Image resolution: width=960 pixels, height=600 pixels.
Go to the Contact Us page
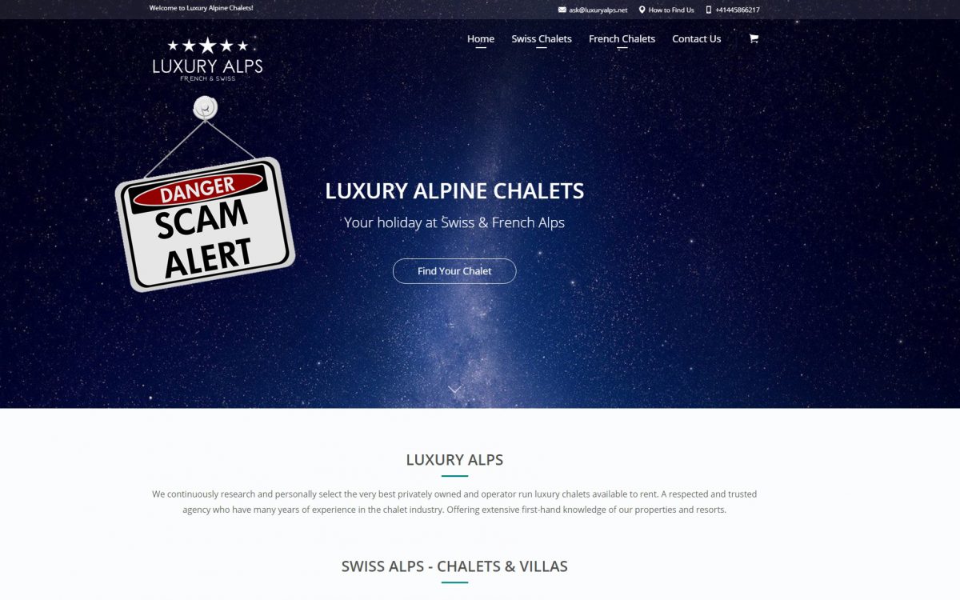tap(696, 38)
